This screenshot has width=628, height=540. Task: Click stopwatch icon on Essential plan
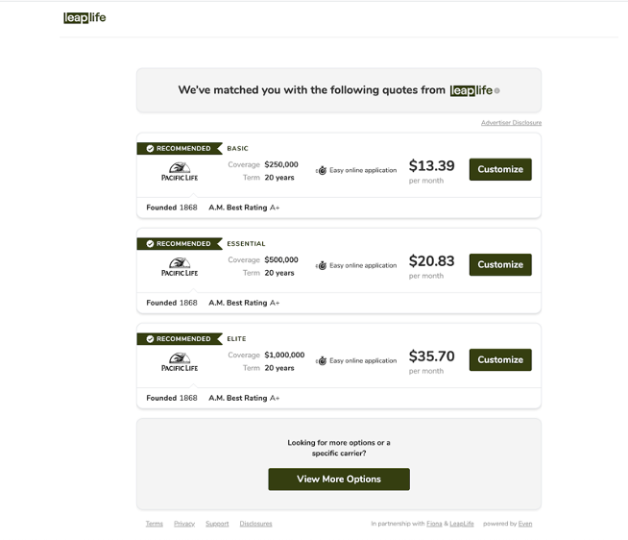click(322, 265)
